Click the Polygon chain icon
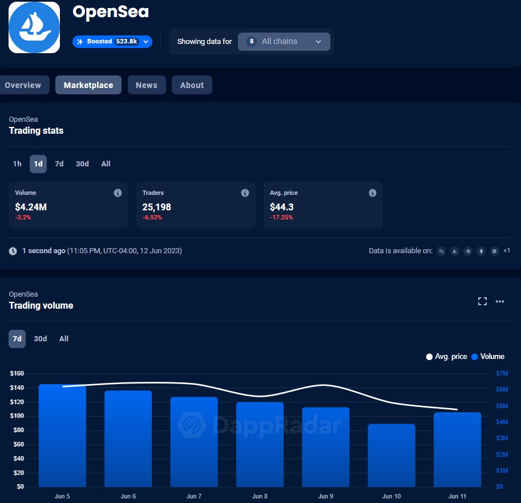 click(x=441, y=251)
